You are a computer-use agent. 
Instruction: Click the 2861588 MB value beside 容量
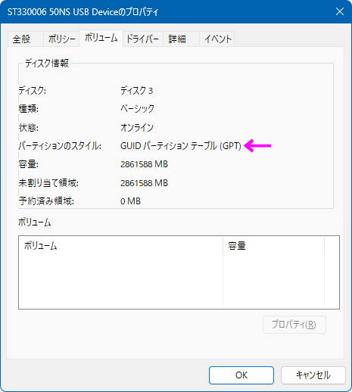pos(144,164)
